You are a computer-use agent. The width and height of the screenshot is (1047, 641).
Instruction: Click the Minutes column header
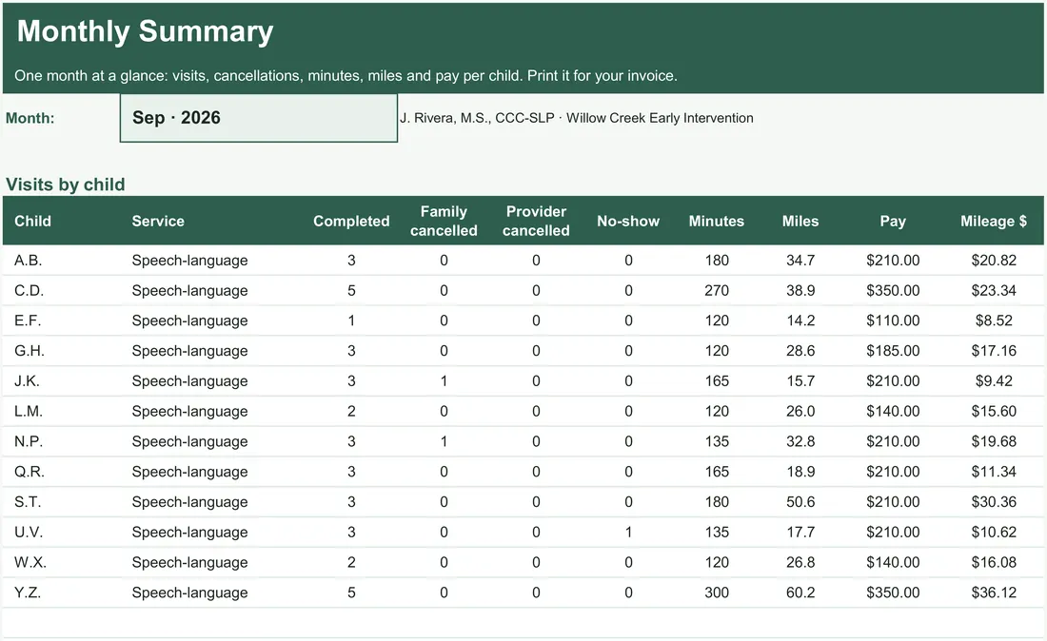point(717,221)
